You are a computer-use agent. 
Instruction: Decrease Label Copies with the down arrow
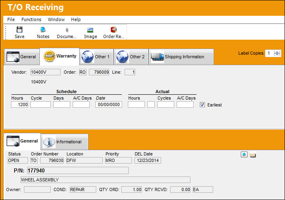click(x=277, y=55)
